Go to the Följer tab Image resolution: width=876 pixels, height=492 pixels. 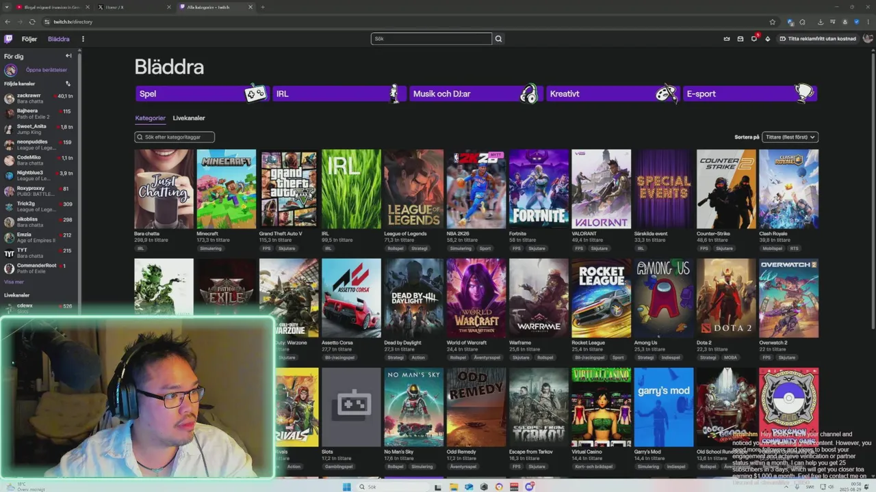[29, 39]
